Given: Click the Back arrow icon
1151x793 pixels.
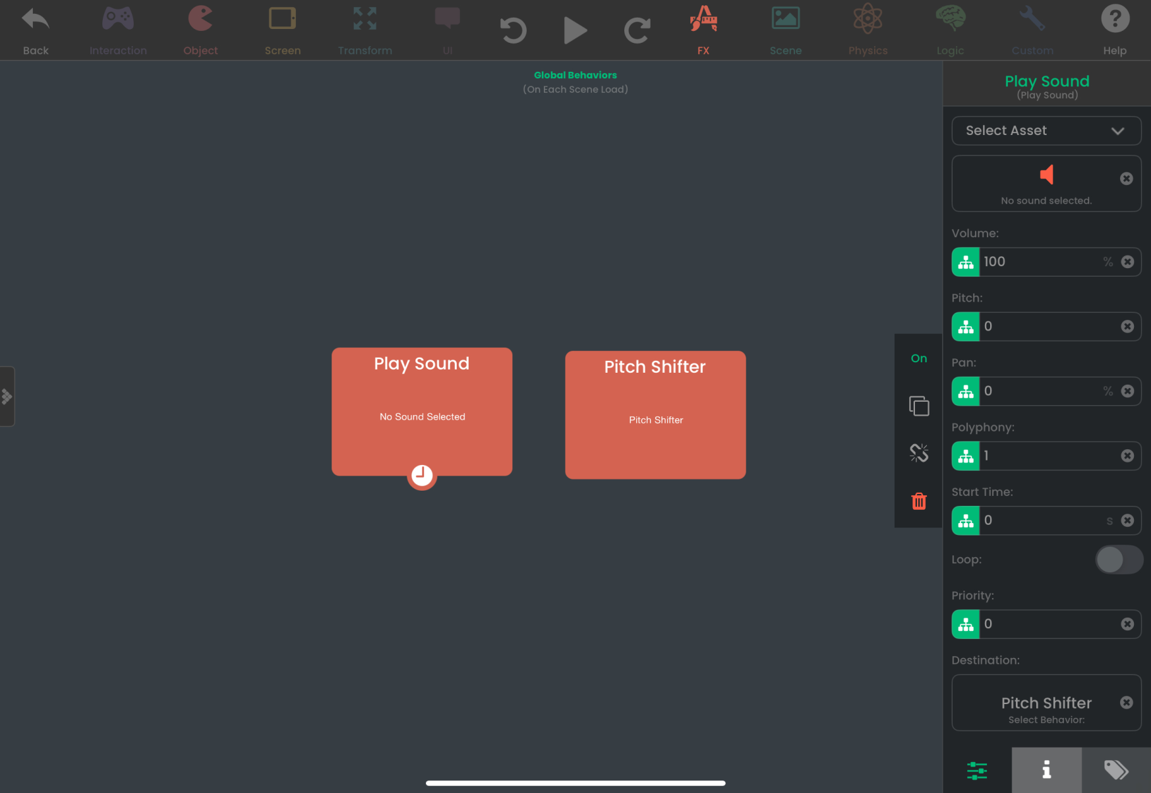Looking at the screenshot, I should point(36,20).
